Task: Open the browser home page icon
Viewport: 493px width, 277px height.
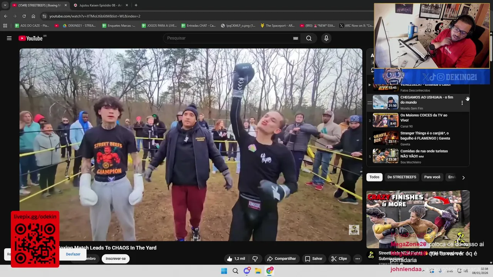Action: 33,16
